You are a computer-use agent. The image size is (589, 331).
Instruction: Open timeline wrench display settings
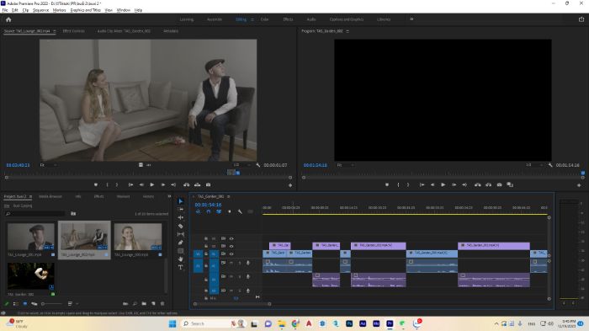240,211
